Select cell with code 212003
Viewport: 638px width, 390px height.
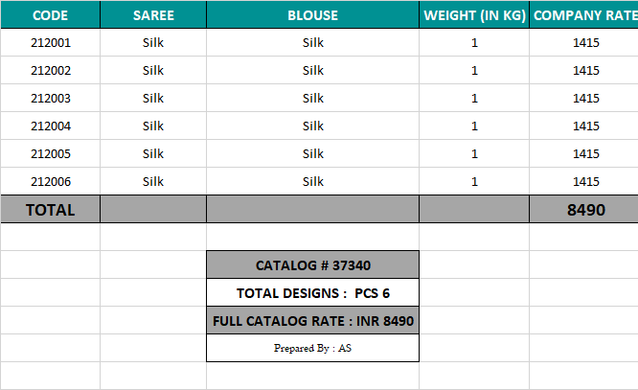(50, 99)
